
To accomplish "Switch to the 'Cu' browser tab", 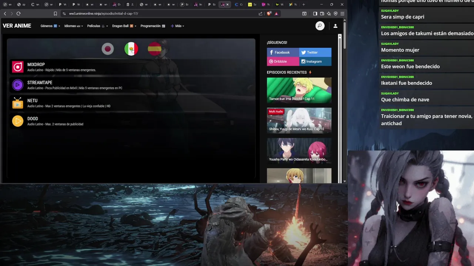I will [x=239, y=4].
